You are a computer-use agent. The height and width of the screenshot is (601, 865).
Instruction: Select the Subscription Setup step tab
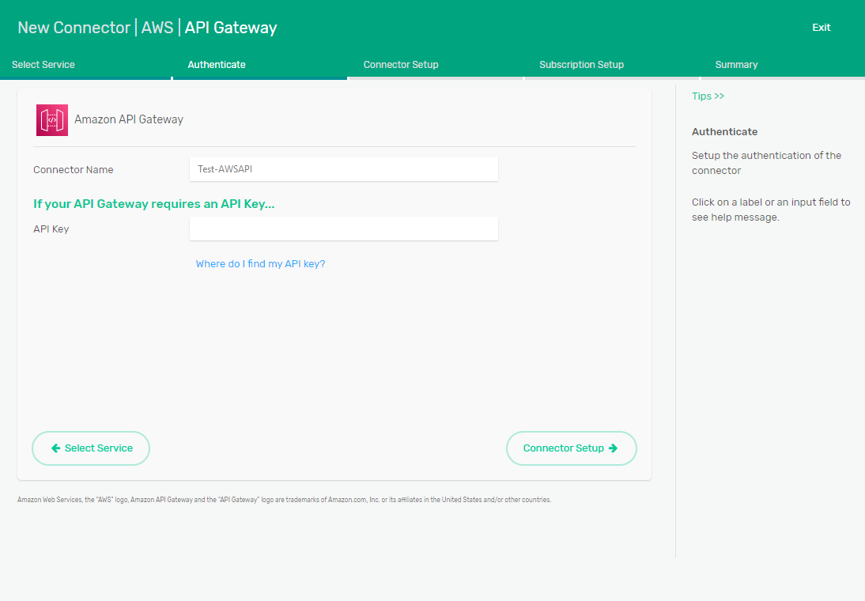[581, 65]
